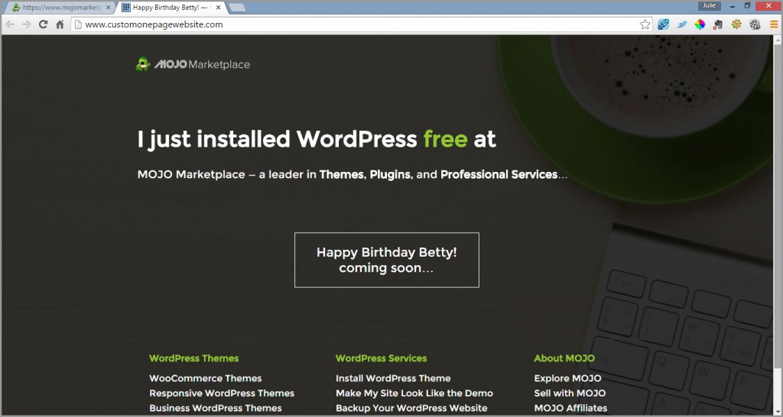Close the mojomarketplace tab
783x417 pixels.
[109, 8]
